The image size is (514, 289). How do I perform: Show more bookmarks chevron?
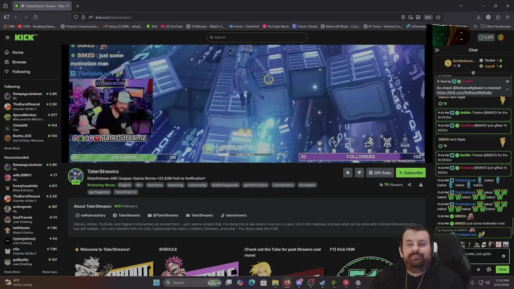475,26
